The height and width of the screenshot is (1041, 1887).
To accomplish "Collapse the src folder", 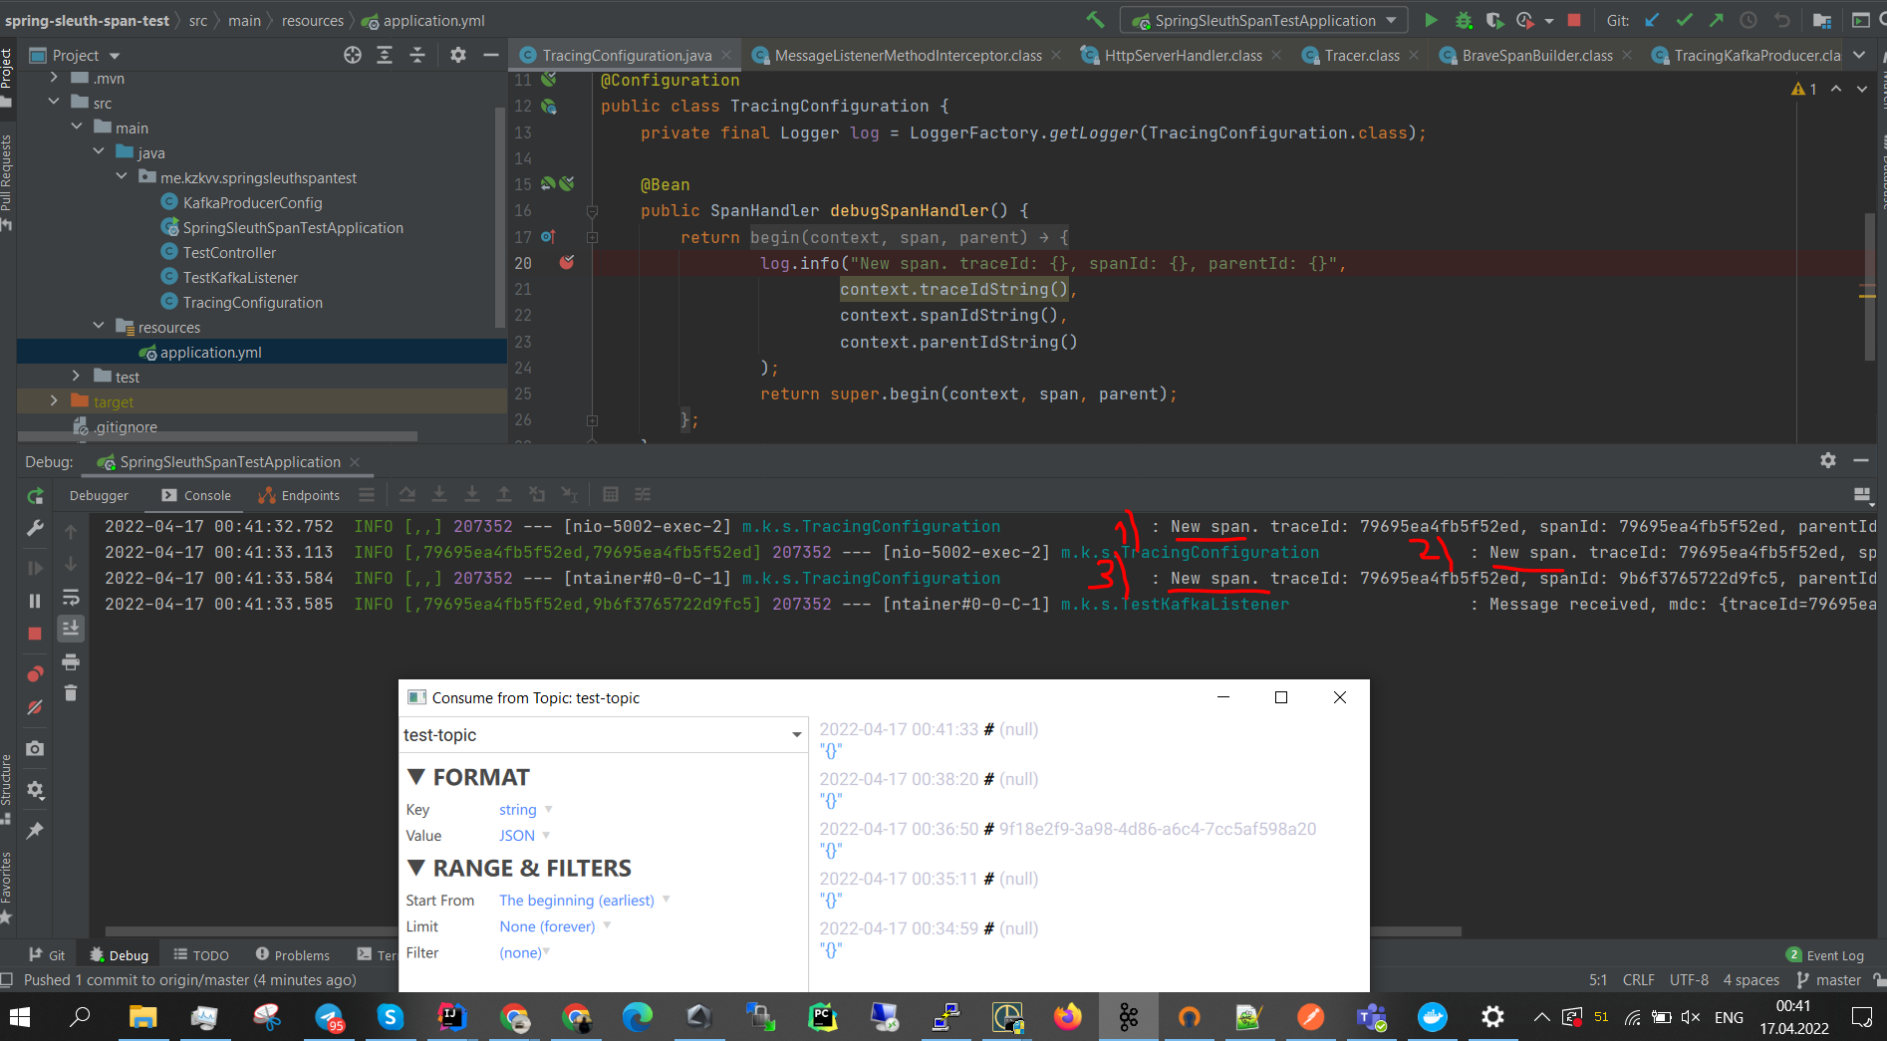I will tap(54, 103).
